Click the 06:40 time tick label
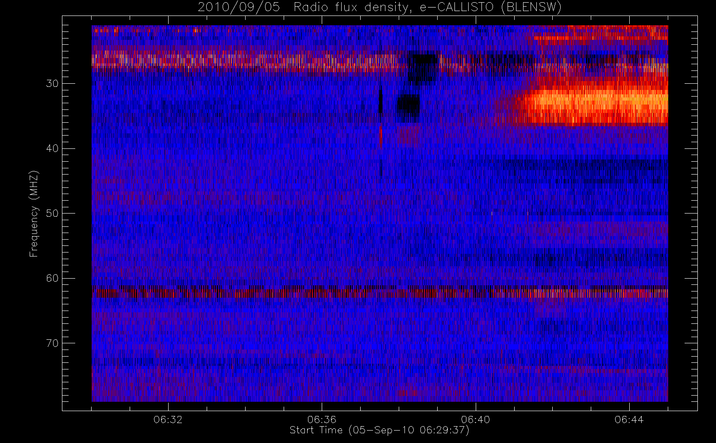 [x=476, y=420]
